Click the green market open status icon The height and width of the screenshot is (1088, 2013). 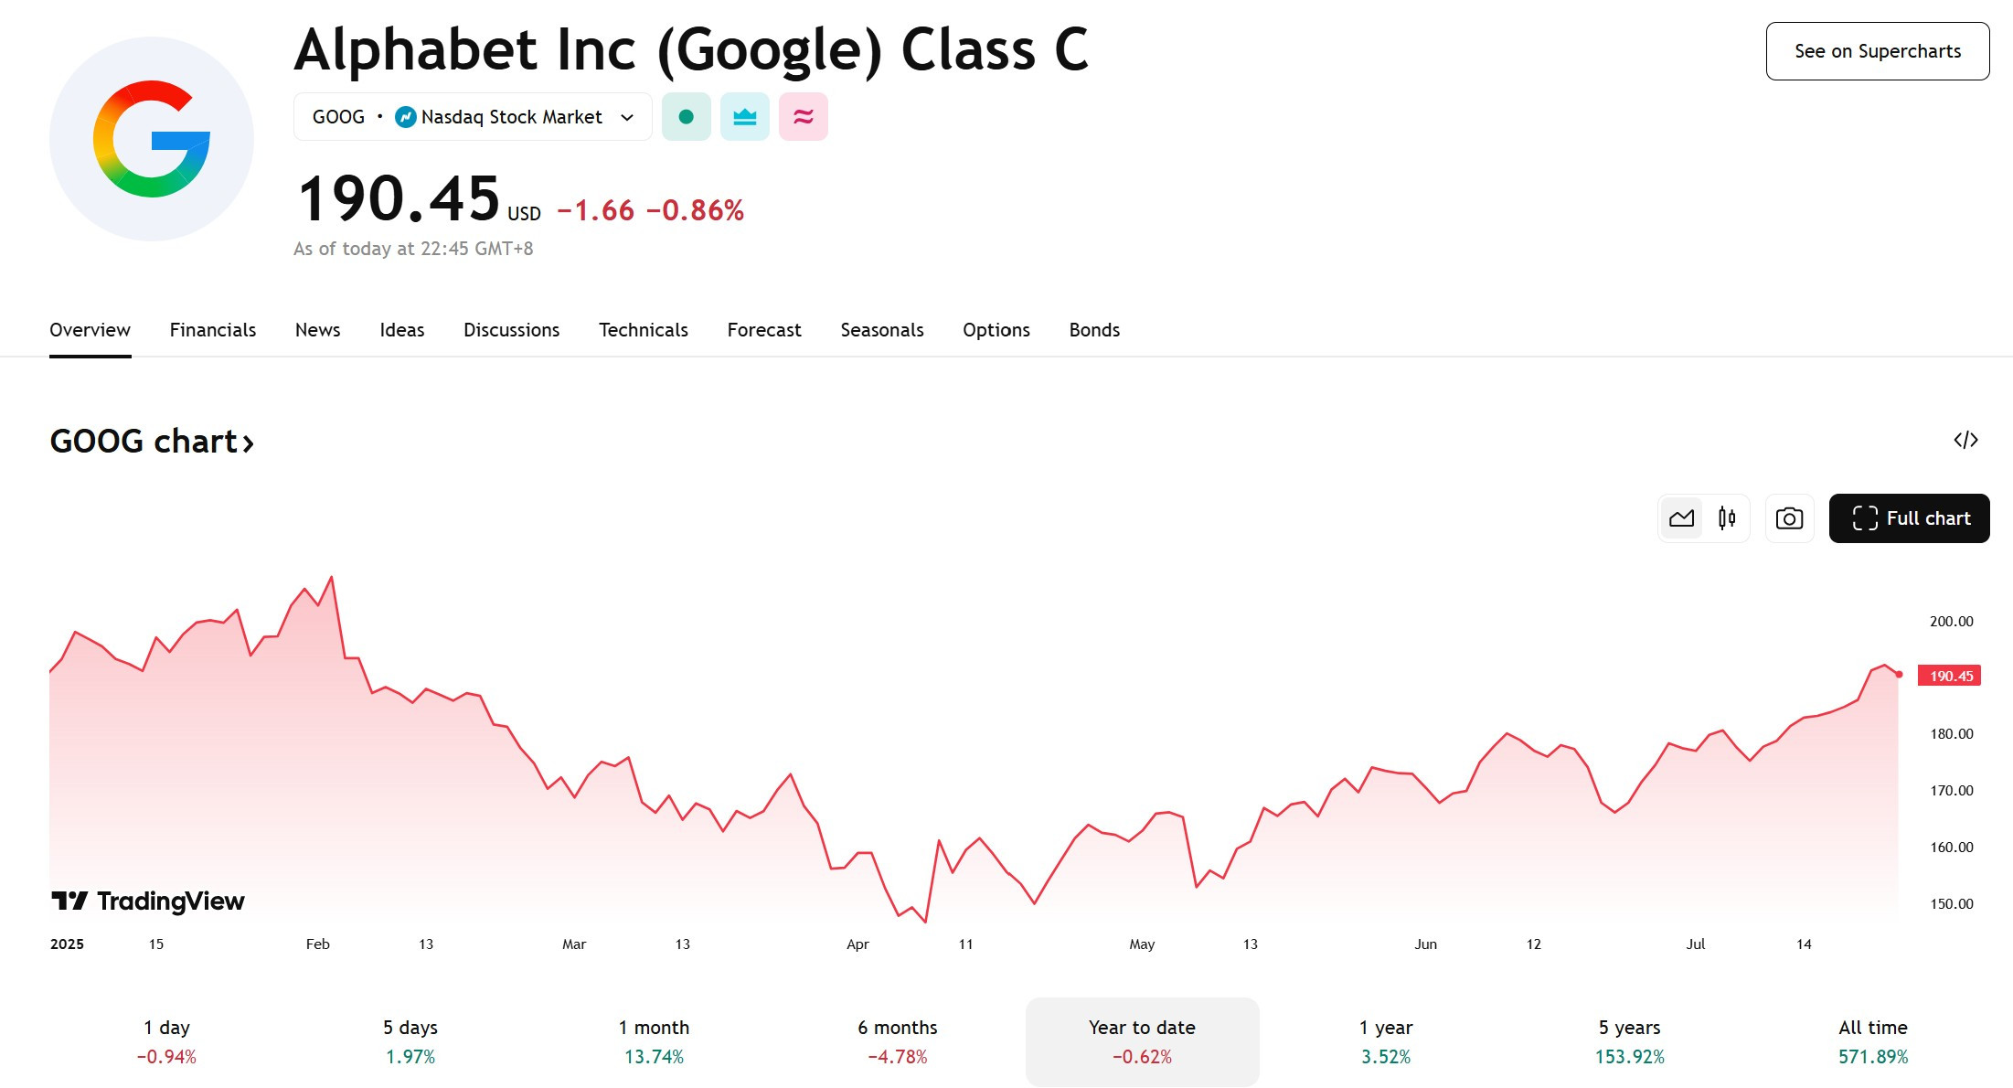coord(686,117)
